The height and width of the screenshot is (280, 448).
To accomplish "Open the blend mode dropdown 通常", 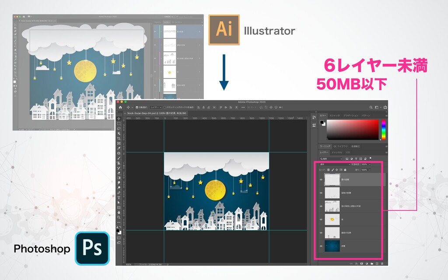I will click(335, 164).
